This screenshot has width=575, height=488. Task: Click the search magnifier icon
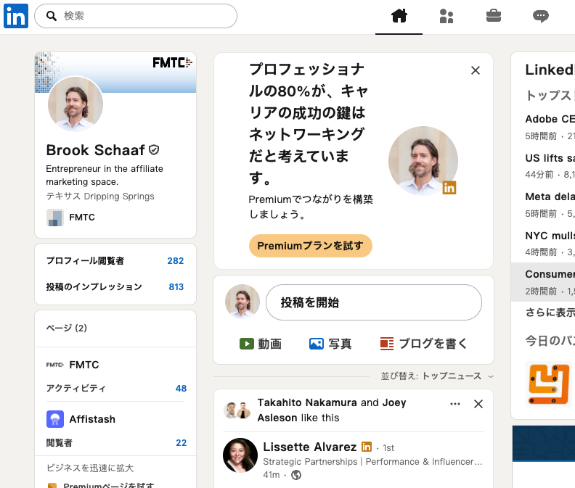[x=52, y=16]
